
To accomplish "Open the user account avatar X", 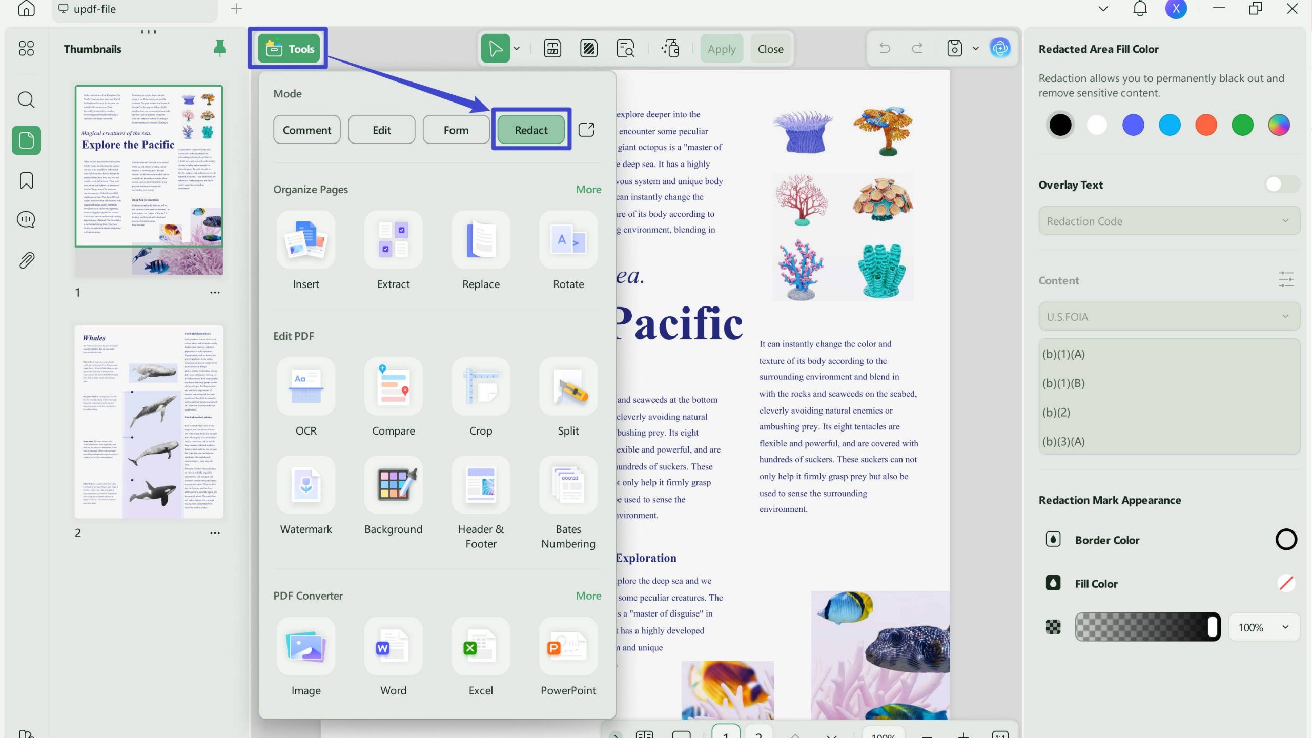I will 1176,8.
